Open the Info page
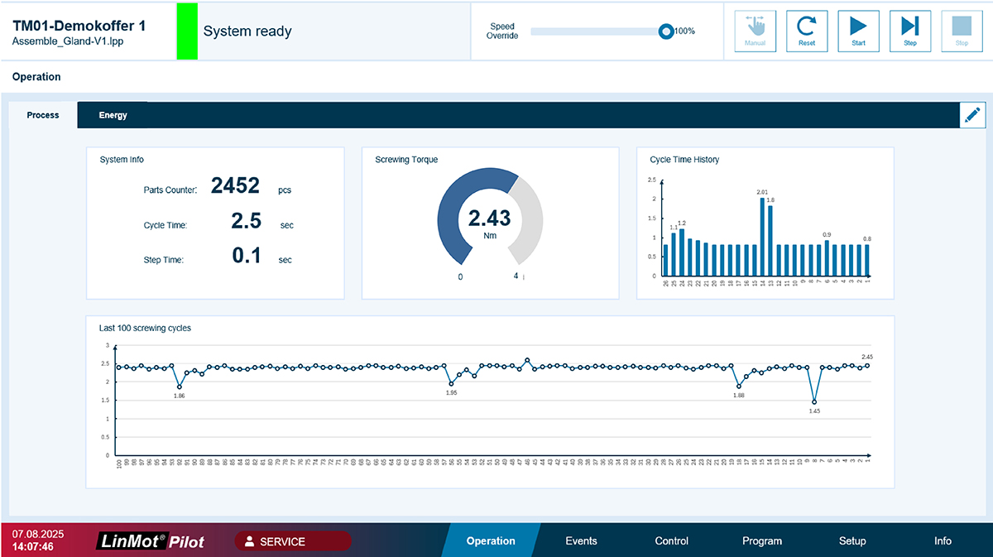Viewport: 993px width, 557px height. (x=943, y=541)
